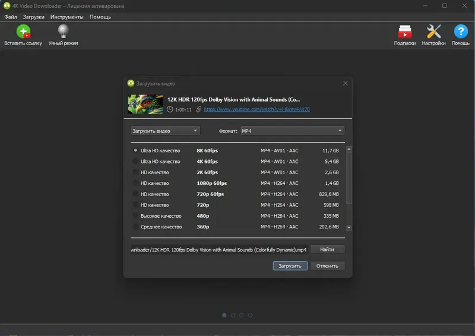This screenshot has height=336, width=475.
Task: Expand the Формат MP4 dropdown
Action: coord(292,131)
